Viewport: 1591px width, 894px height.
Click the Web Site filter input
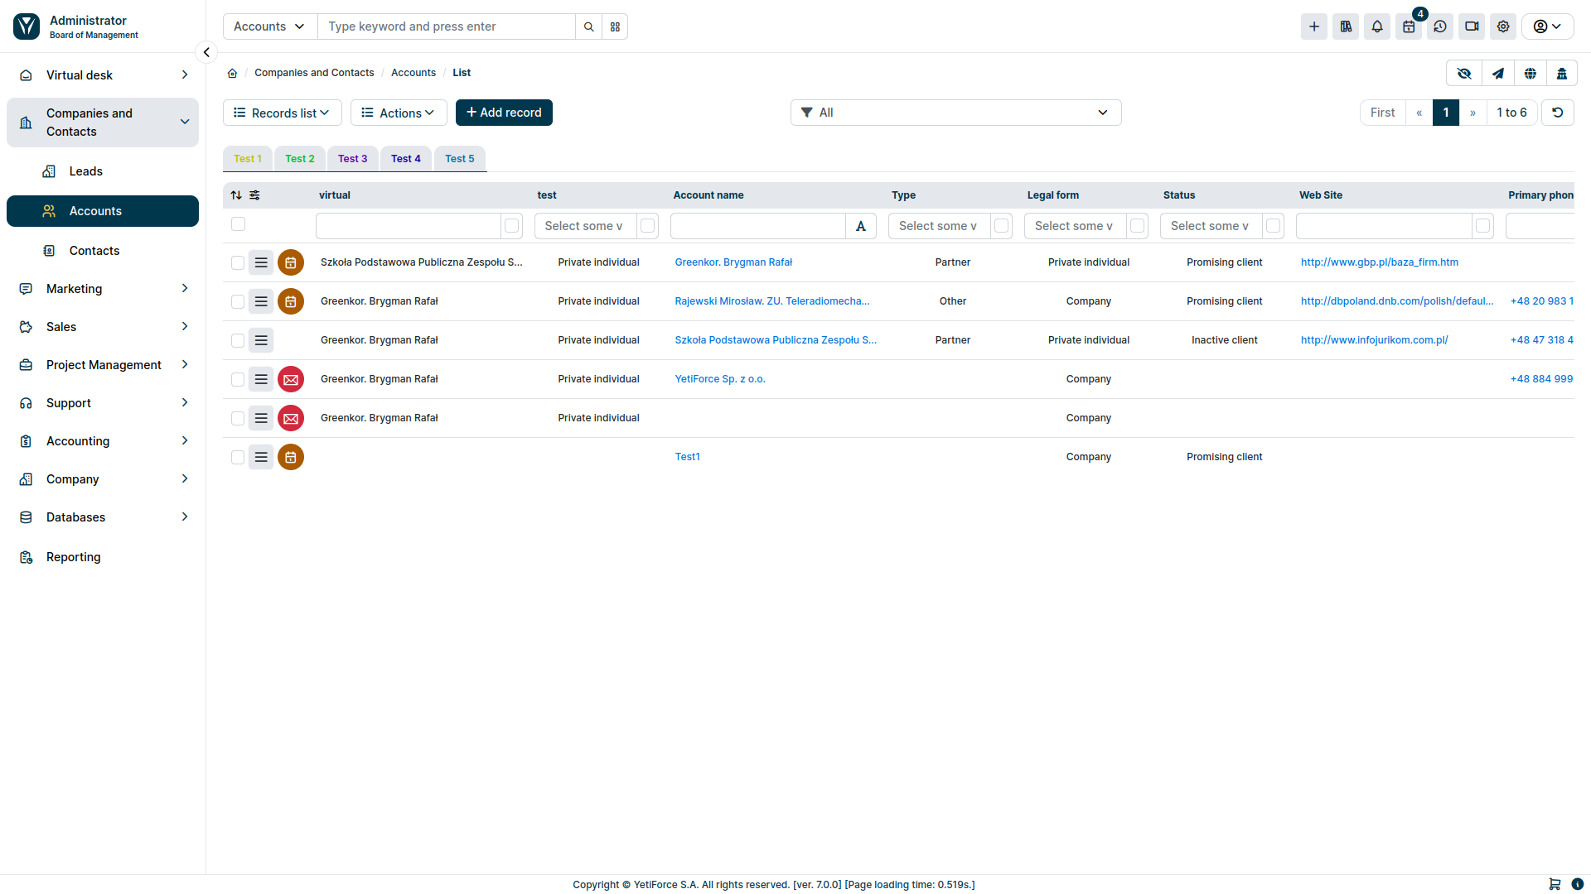pyautogui.click(x=1385, y=226)
